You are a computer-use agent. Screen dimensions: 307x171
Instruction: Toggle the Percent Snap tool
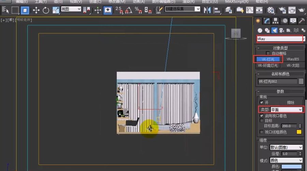click(x=138, y=10)
